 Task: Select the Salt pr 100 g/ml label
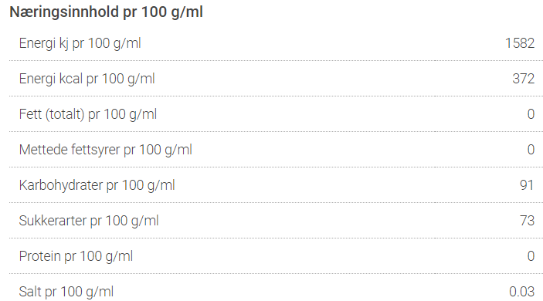[66, 292]
